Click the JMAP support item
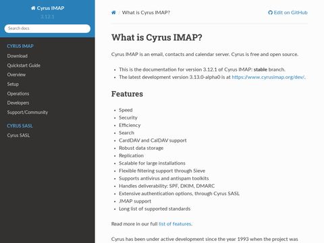 [x=135, y=201]
